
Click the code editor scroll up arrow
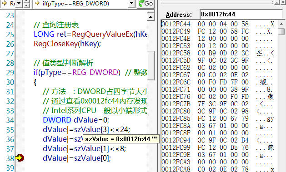point(151,17)
